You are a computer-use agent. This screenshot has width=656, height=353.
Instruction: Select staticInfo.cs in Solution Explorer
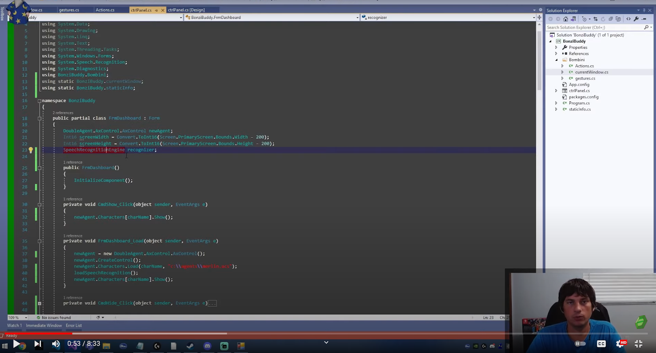point(580,109)
